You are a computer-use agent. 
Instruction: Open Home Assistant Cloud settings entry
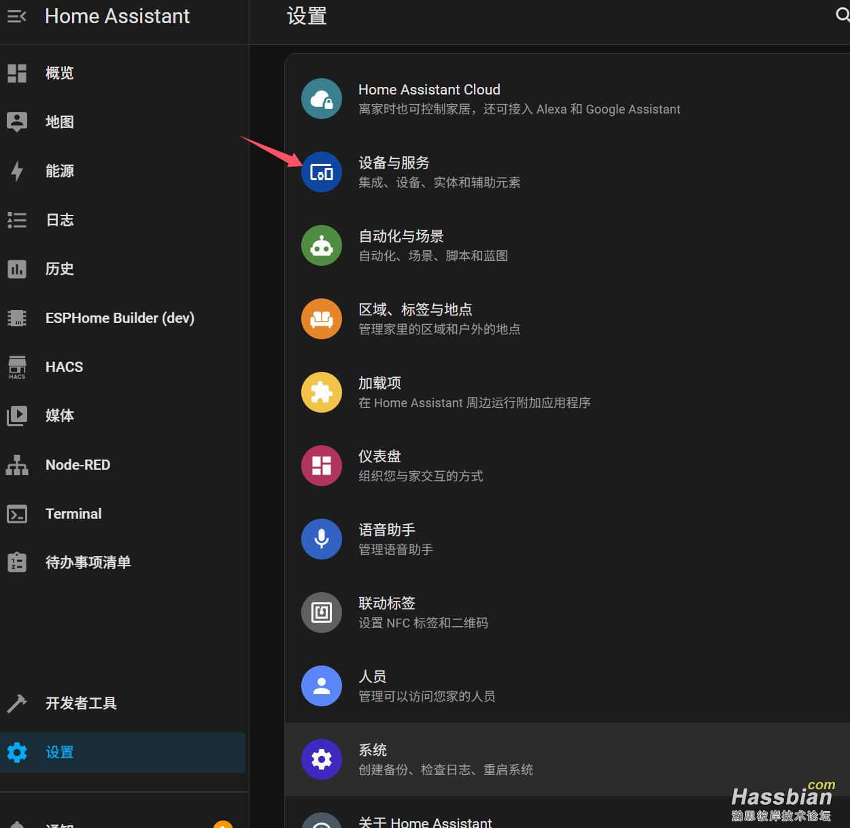pos(567,99)
